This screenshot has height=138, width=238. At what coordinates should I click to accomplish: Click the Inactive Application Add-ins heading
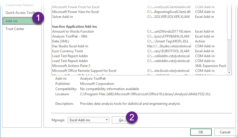[75, 27]
